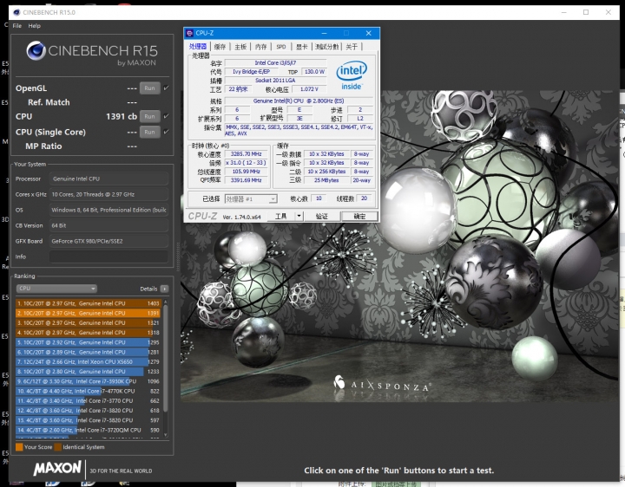Minimize the Cinebench window
This screenshot has width=625, height=487.
(x=564, y=12)
